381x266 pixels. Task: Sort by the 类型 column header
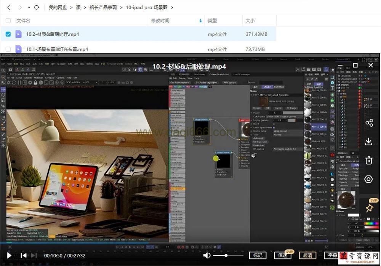click(x=212, y=21)
